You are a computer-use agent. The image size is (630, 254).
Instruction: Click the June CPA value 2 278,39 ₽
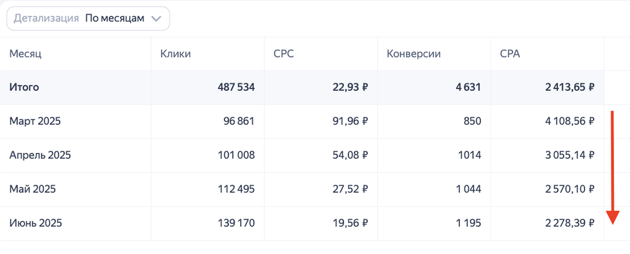click(570, 223)
